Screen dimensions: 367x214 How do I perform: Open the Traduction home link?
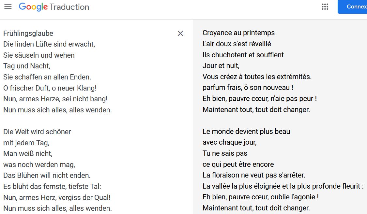69,7
